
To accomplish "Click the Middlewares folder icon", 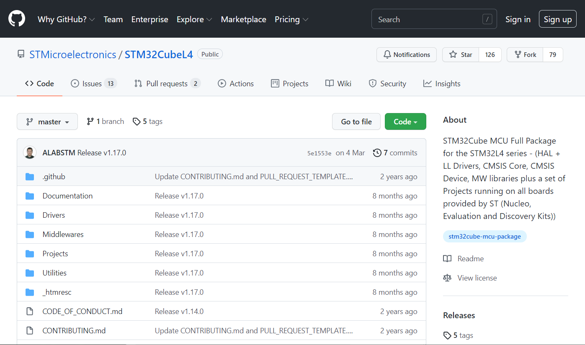I will [30, 234].
